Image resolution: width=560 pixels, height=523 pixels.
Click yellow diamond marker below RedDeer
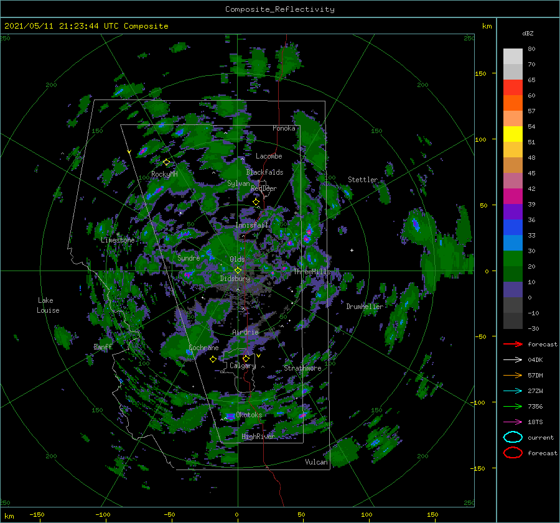pyautogui.click(x=256, y=202)
